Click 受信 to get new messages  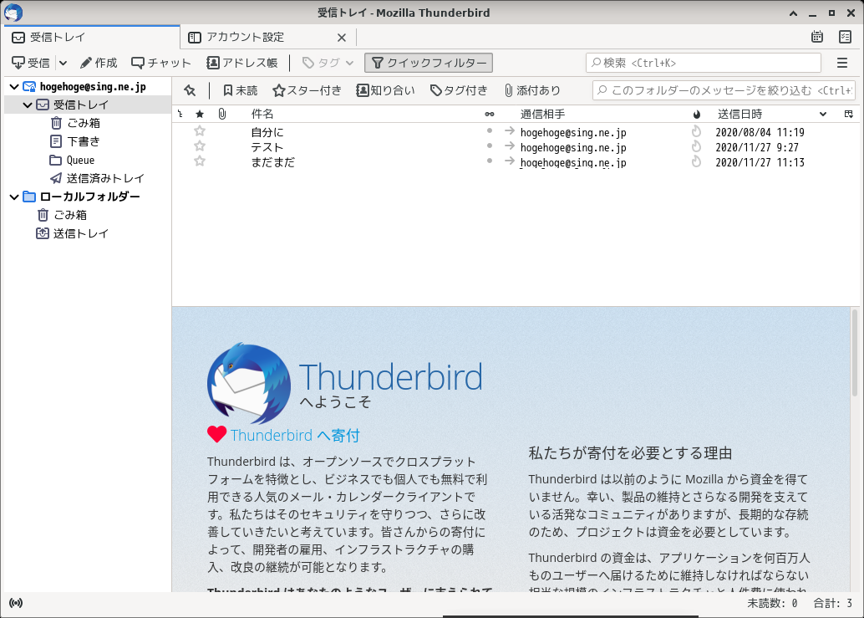click(x=32, y=63)
